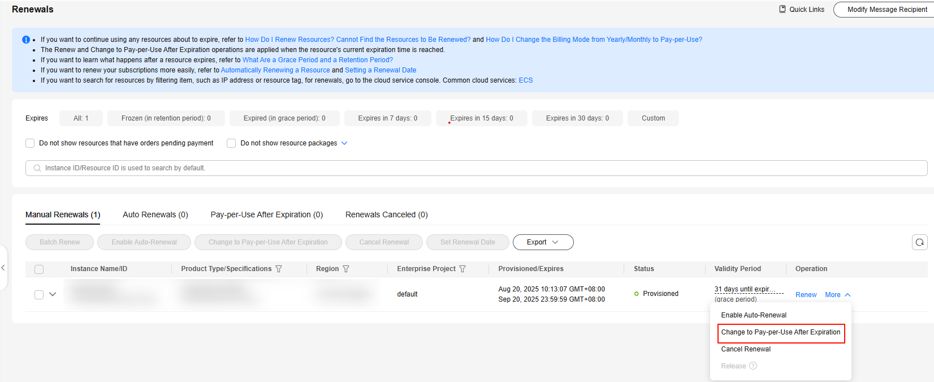Screen dimensions: 934x382
Task: Toggle select-all checkbox in table header
Action: coord(39,269)
